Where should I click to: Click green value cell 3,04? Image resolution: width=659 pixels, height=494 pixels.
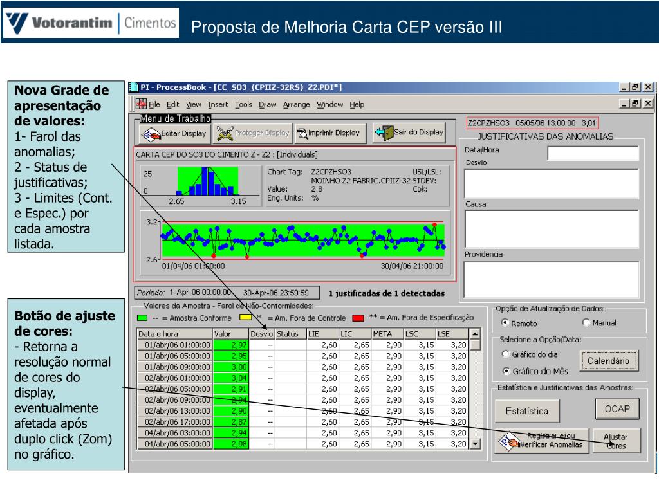(231, 378)
